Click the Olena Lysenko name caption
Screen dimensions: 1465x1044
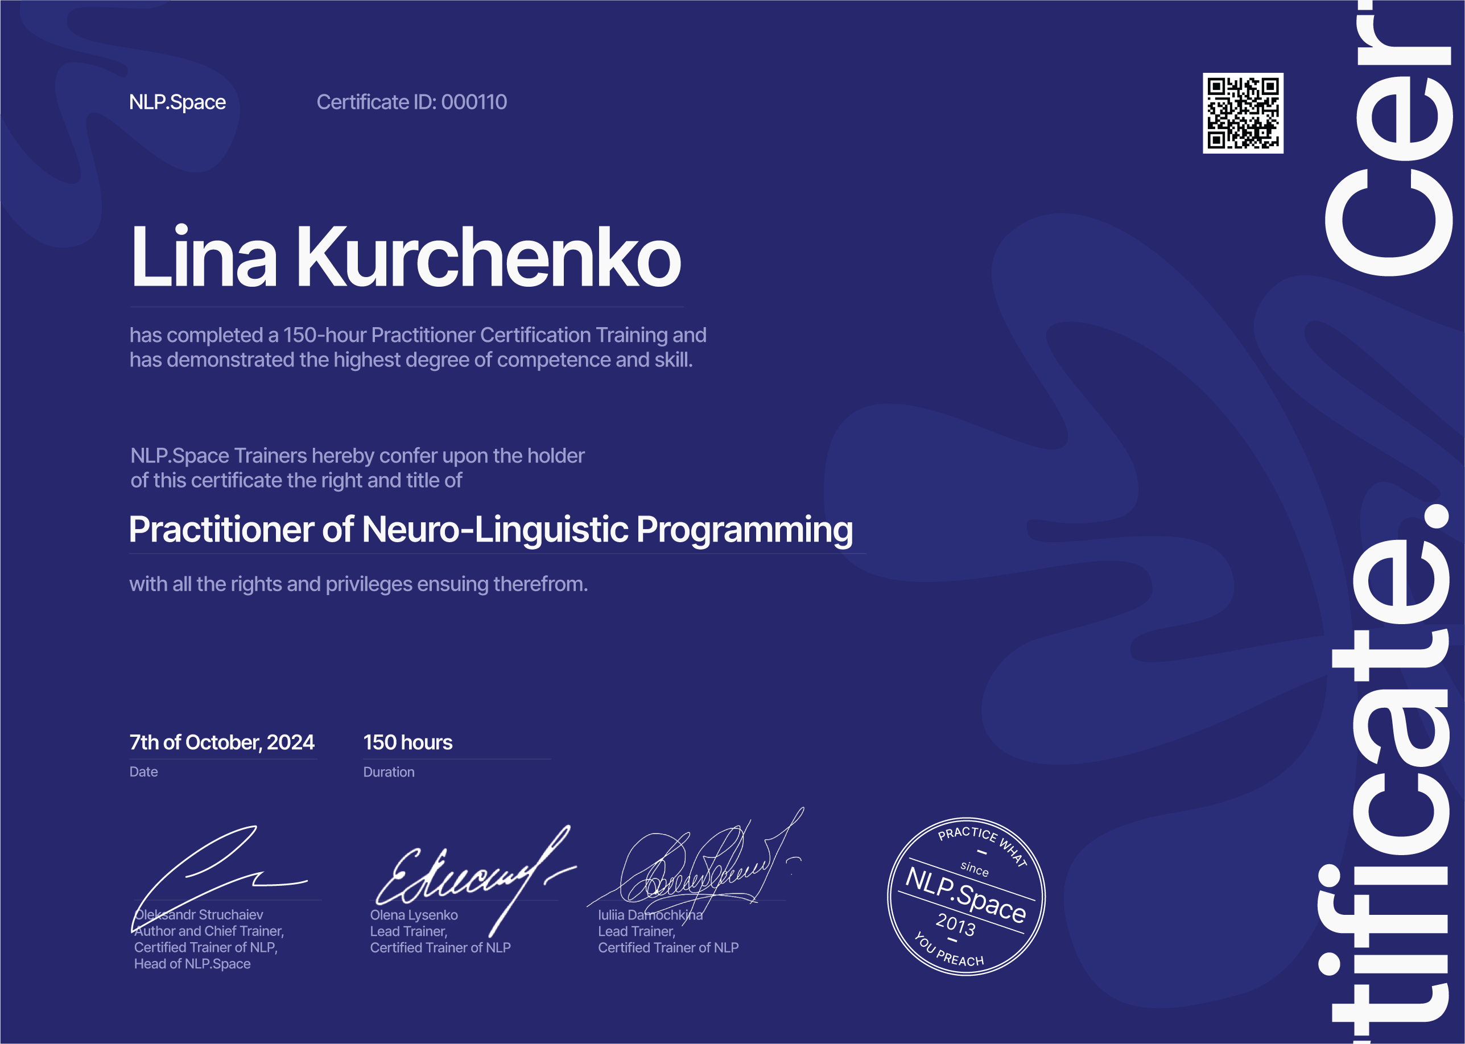(414, 915)
